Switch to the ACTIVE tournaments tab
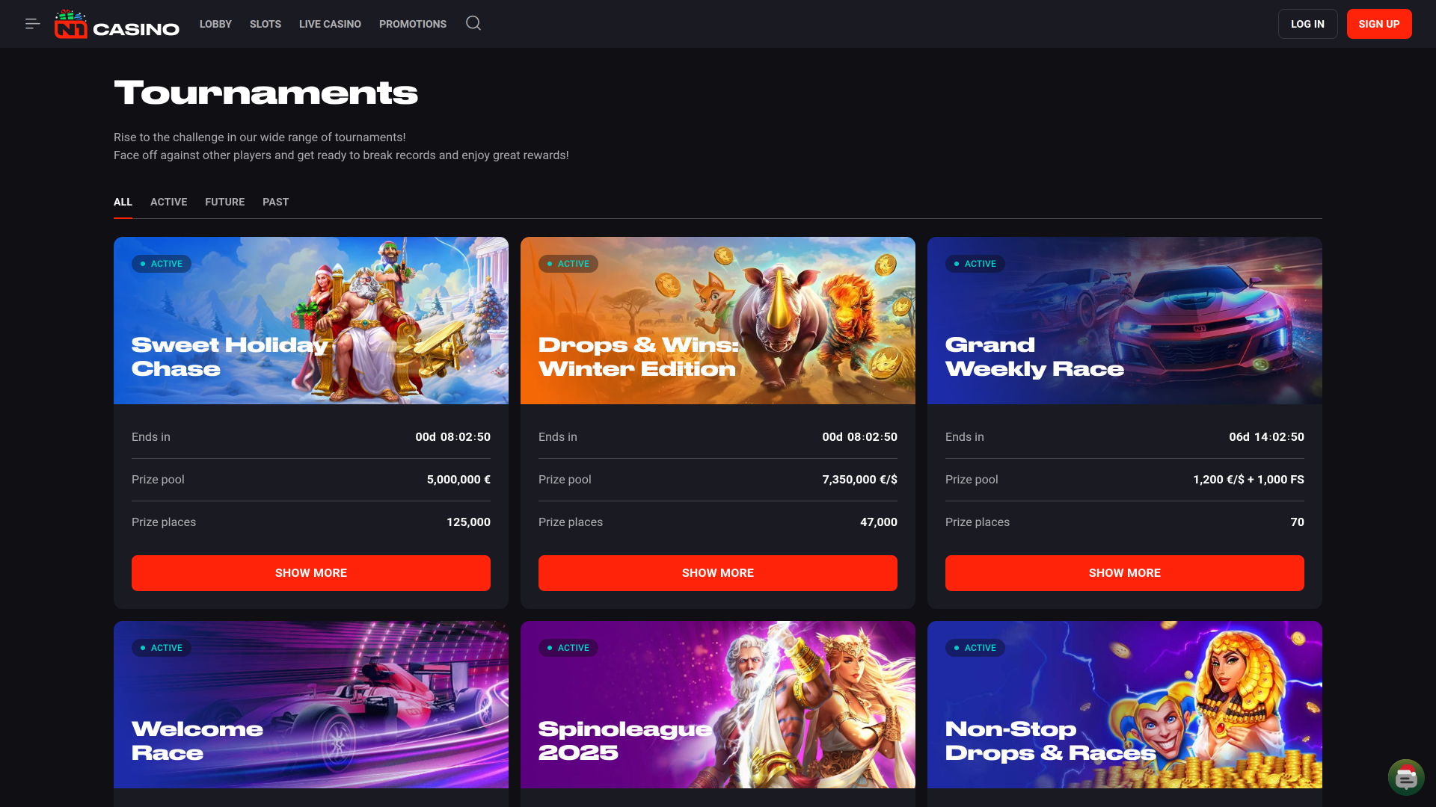Image resolution: width=1436 pixels, height=807 pixels. pos(168,202)
